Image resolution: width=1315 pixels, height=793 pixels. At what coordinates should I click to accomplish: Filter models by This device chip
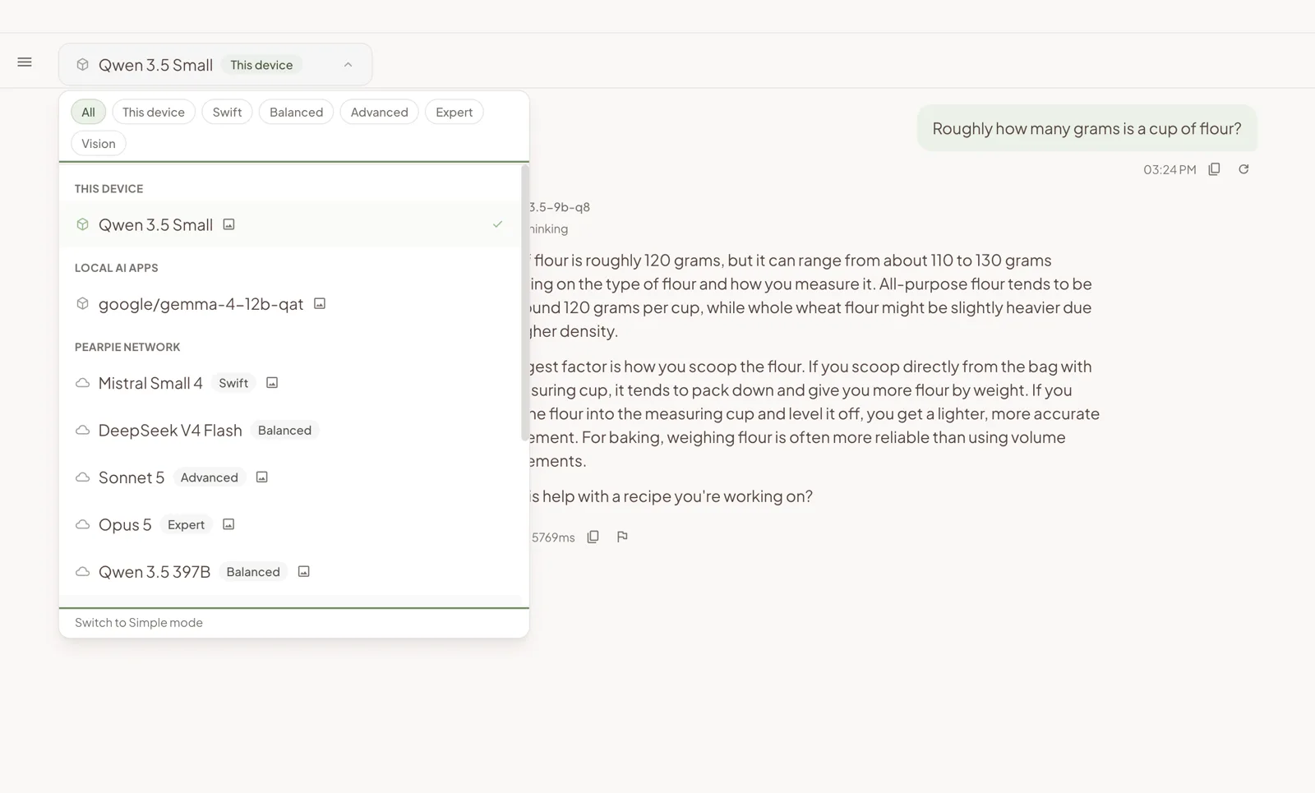tap(154, 112)
